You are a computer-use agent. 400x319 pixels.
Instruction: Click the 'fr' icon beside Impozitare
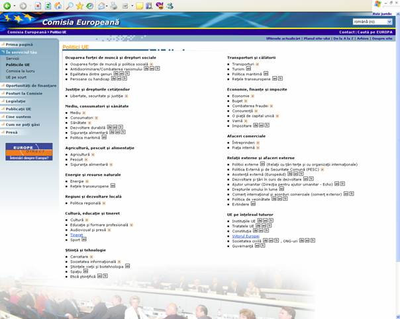(x=267, y=125)
